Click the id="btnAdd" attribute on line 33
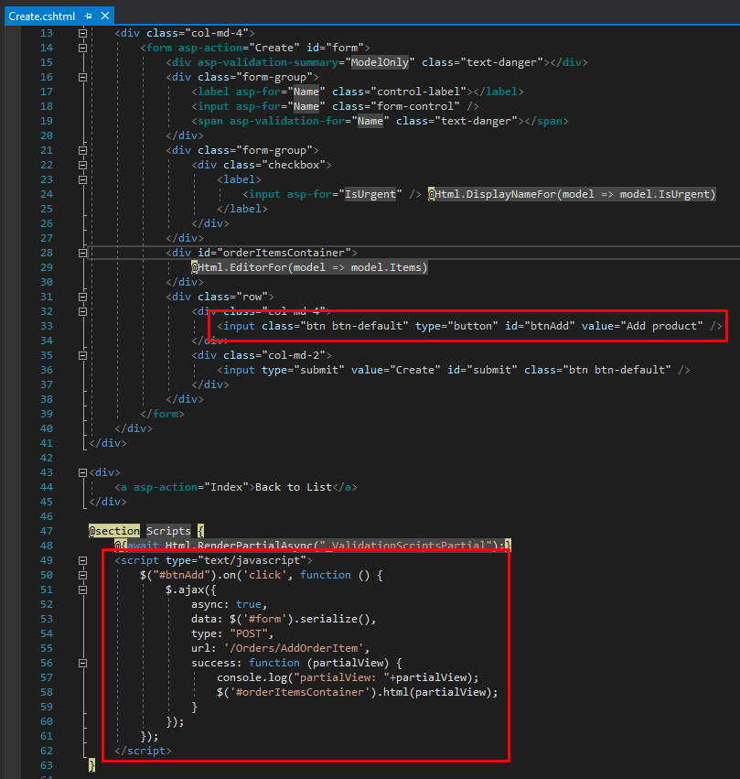Screen dimensions: 740x779 point(540,326)
